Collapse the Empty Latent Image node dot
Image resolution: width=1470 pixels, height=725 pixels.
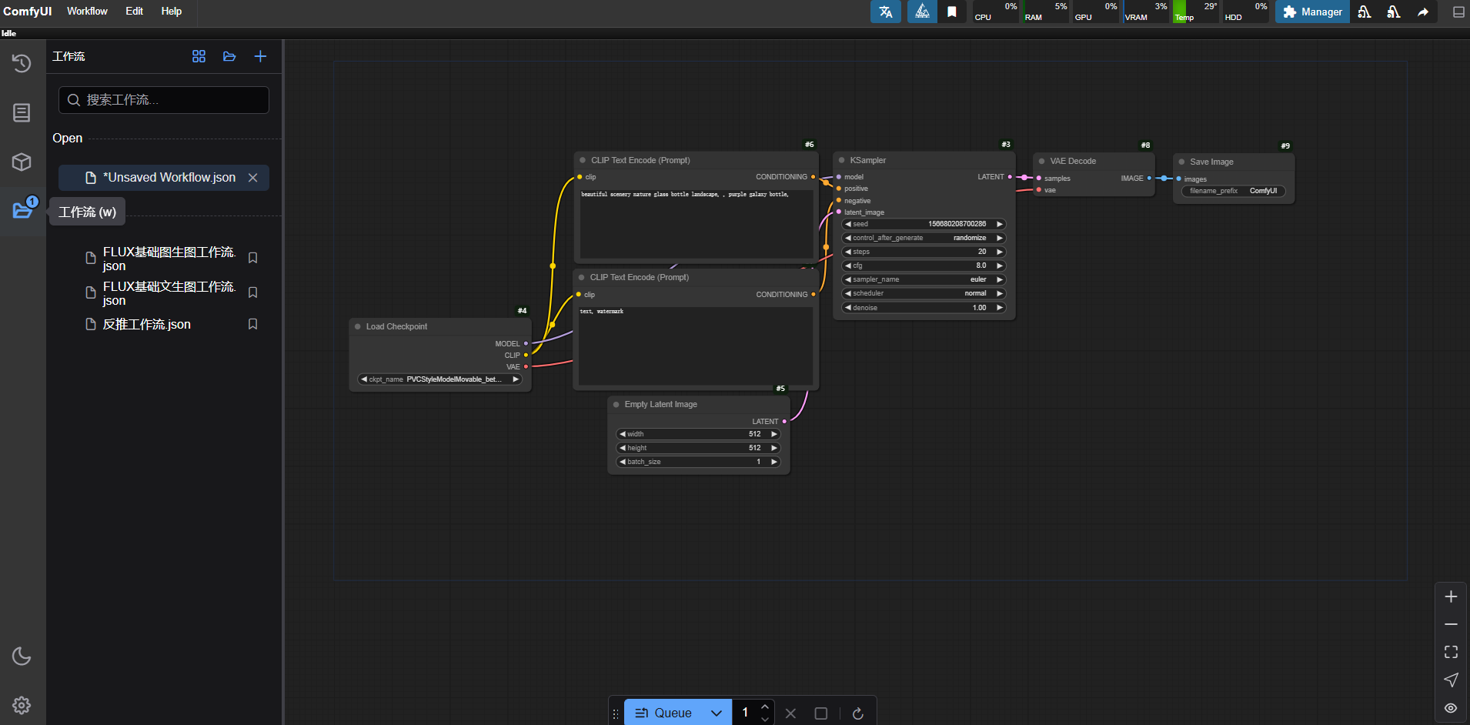616,404
